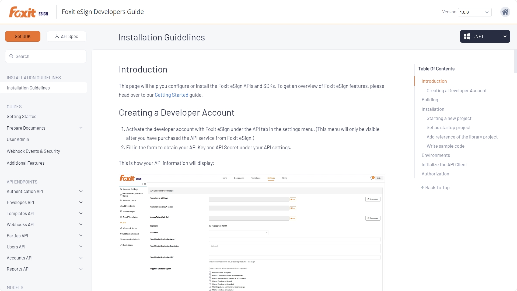This screenshot has width=517, height=291.
Task: Click the API Spec button
Action: click(67, 36)
